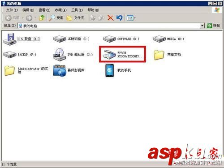Click the Copy To toolbar icon

(101, 18)
